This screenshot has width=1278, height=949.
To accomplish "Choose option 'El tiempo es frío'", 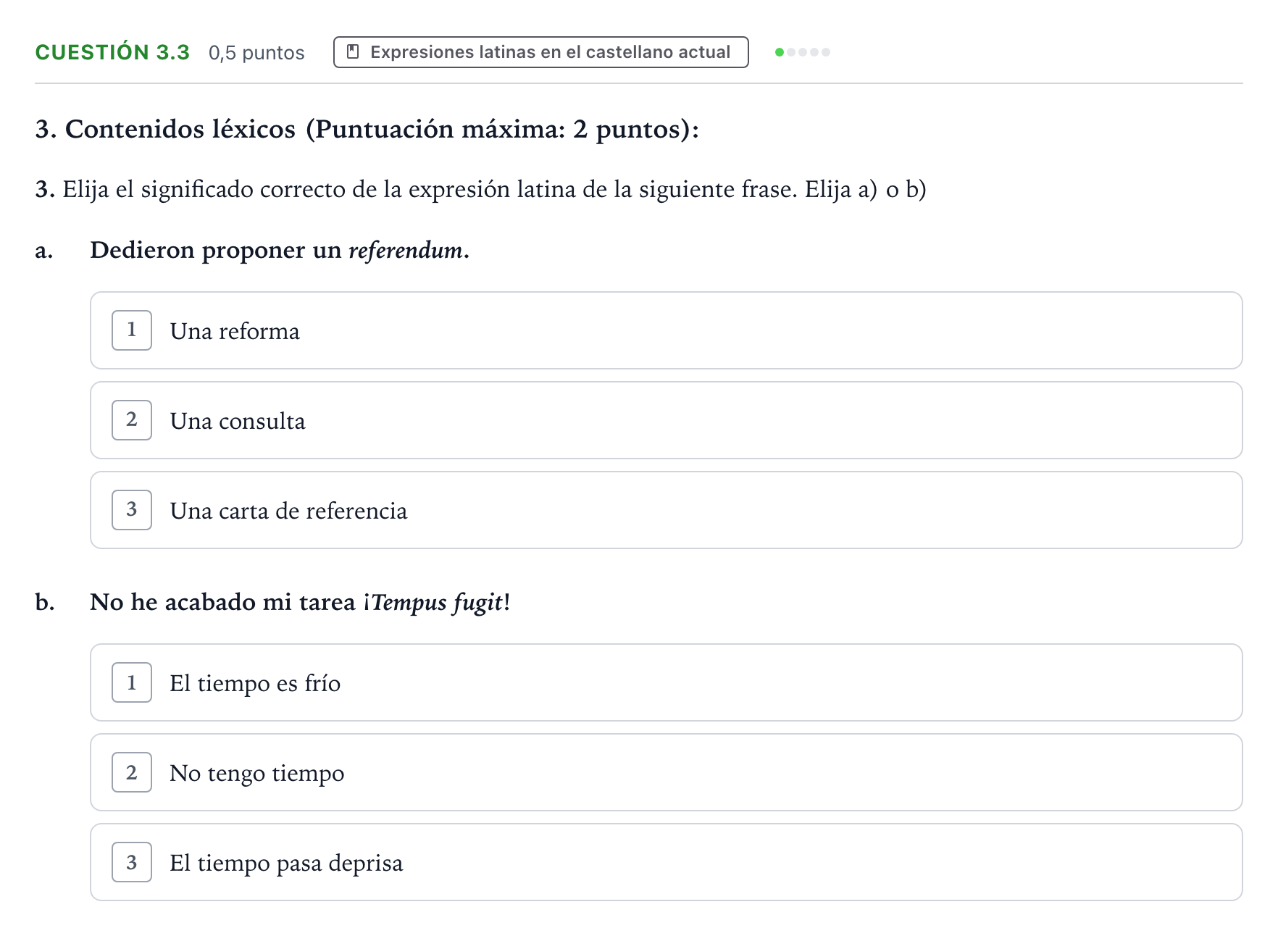I will tap(666, 682).
